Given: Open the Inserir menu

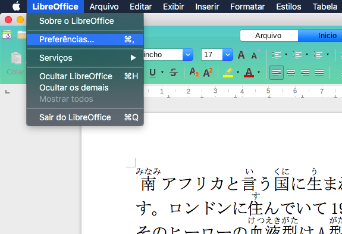Looking at the screenshot, I should [x=207, y=7].
